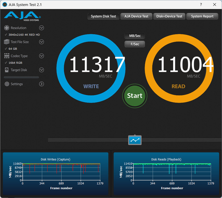222x198 pixels.
Task: Click the Codec Type label
Action: click(x=19, y=56)
